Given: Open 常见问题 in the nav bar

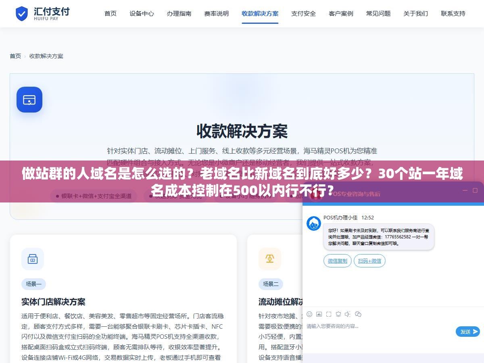Looking at the screenshot, I should click(x=378, y=13).
